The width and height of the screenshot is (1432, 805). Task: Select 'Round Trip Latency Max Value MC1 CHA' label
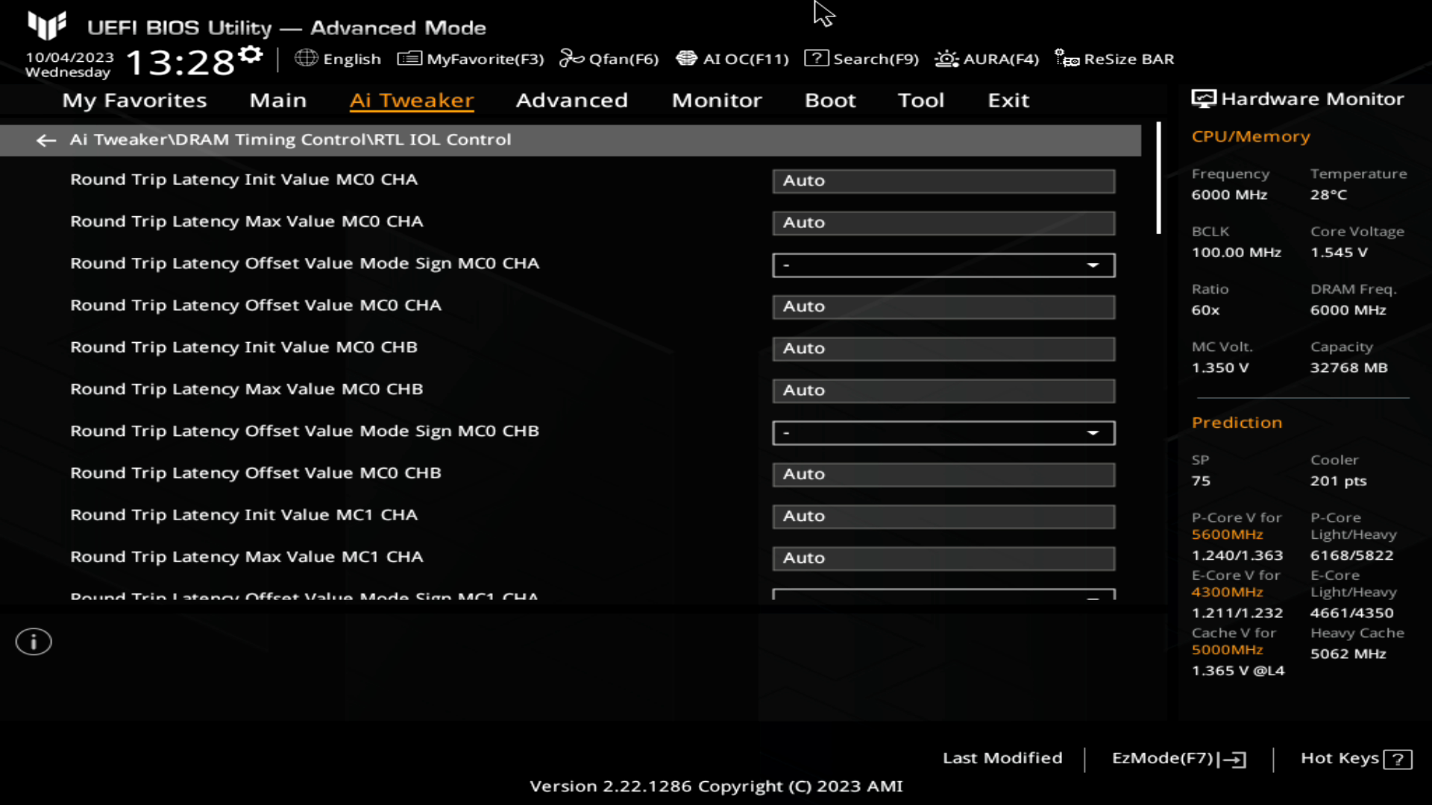(x=247, y=557)
